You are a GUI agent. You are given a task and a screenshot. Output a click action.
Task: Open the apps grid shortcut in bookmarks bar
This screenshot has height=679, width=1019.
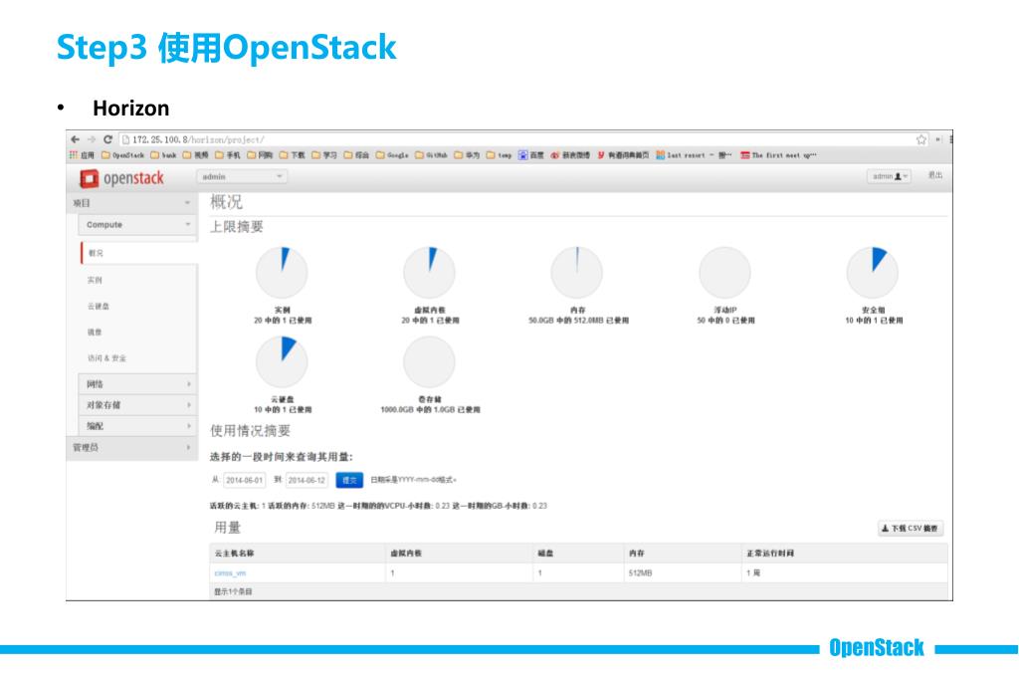coord(83,154)
